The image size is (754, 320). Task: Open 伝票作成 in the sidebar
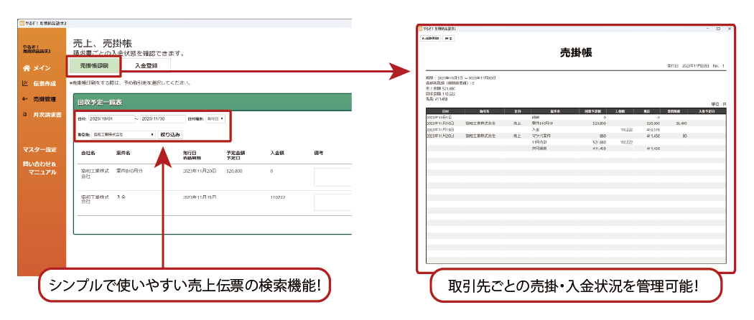(x=45, y=84)
